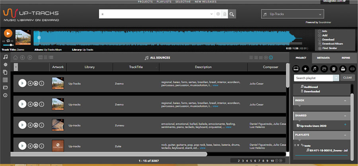The height and width of the screenshot is (166, 358).
Task: Switch to the REFINE tab
Action: (346, 58)
